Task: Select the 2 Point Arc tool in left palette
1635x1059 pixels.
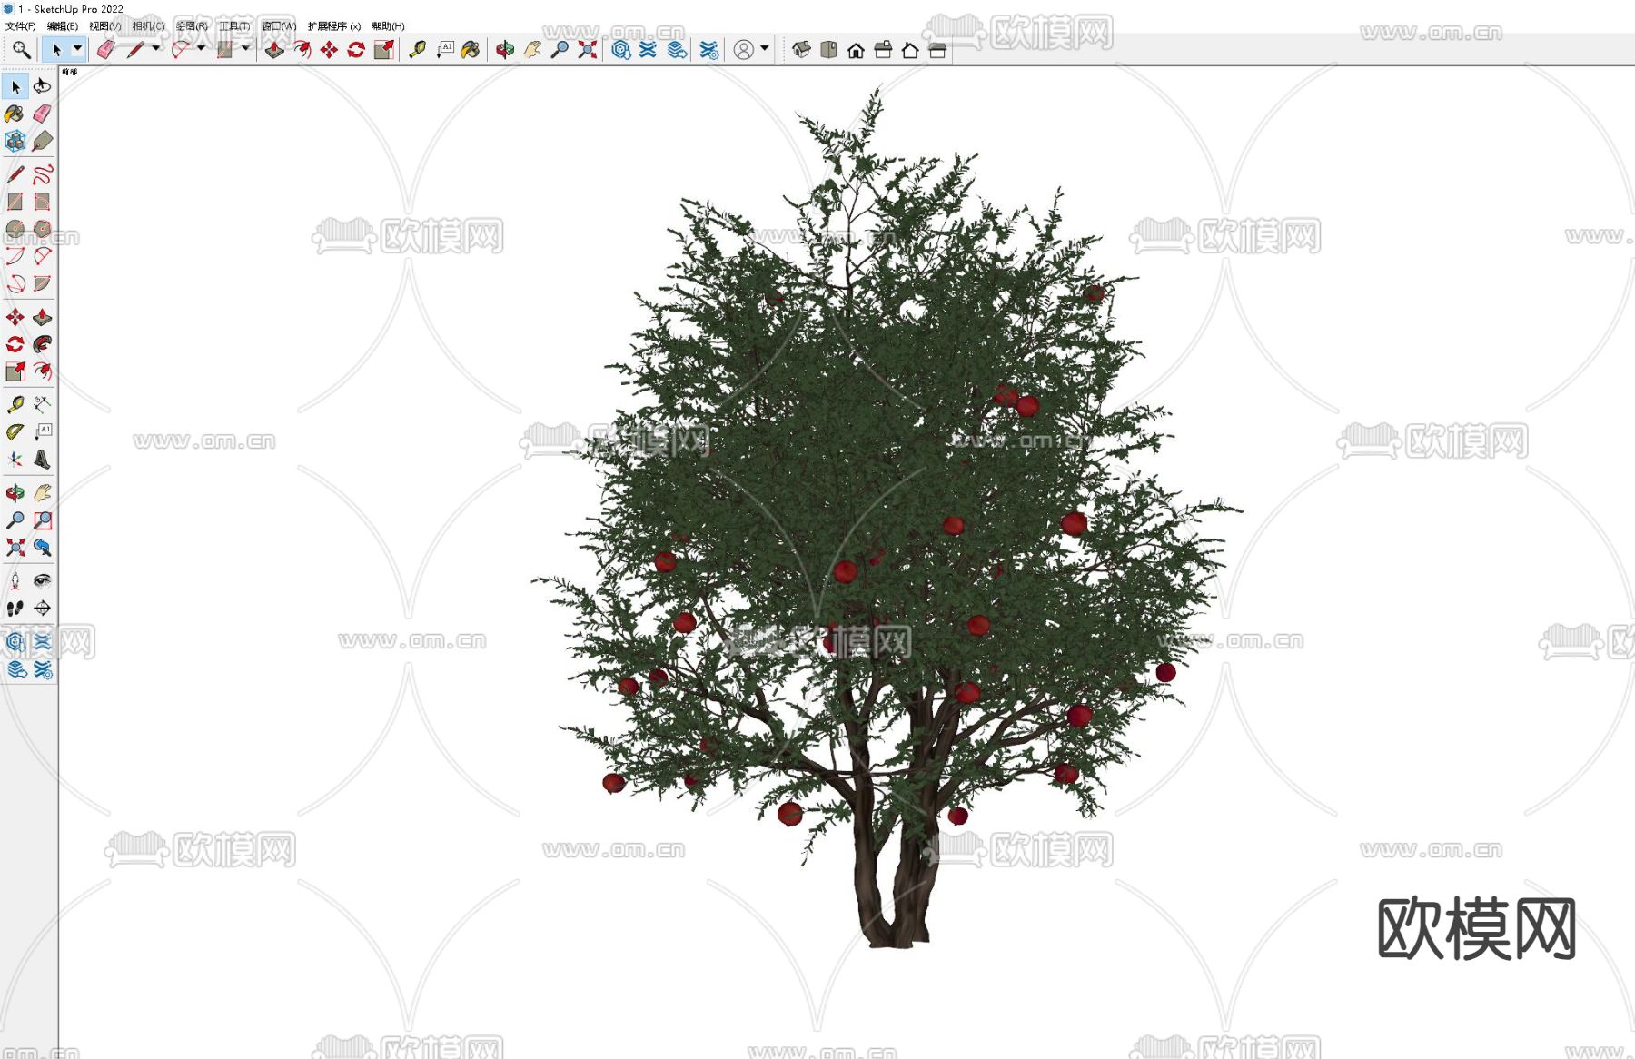Action: click(43, 255)
